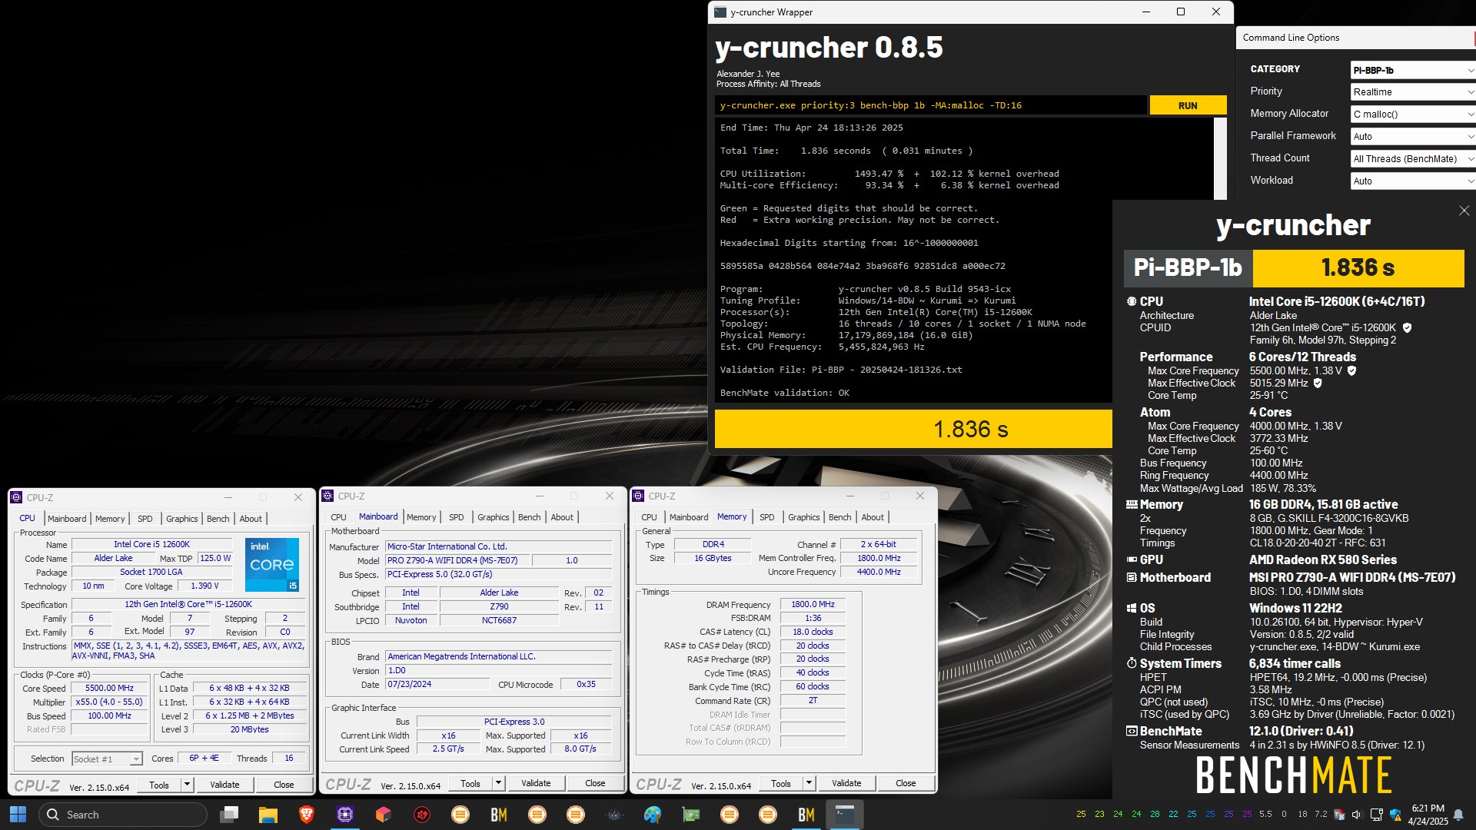Click the OS Windows logo icon in BenchMate
The width and height of the screenshot is (1476, 830).
tap(1132, 608)
